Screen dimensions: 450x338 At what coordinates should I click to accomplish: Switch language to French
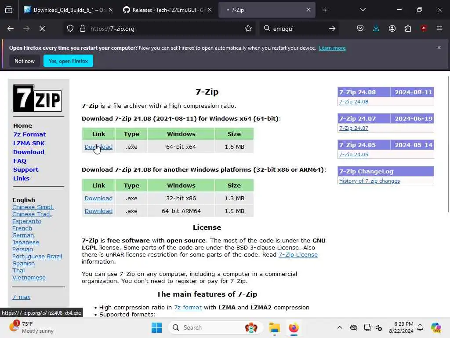[x=22, y=228]
